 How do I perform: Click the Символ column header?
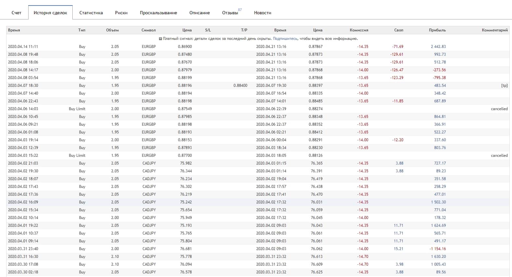pos(148,30)
